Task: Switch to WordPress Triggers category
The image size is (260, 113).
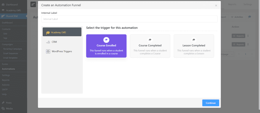Action: point(62,51)
